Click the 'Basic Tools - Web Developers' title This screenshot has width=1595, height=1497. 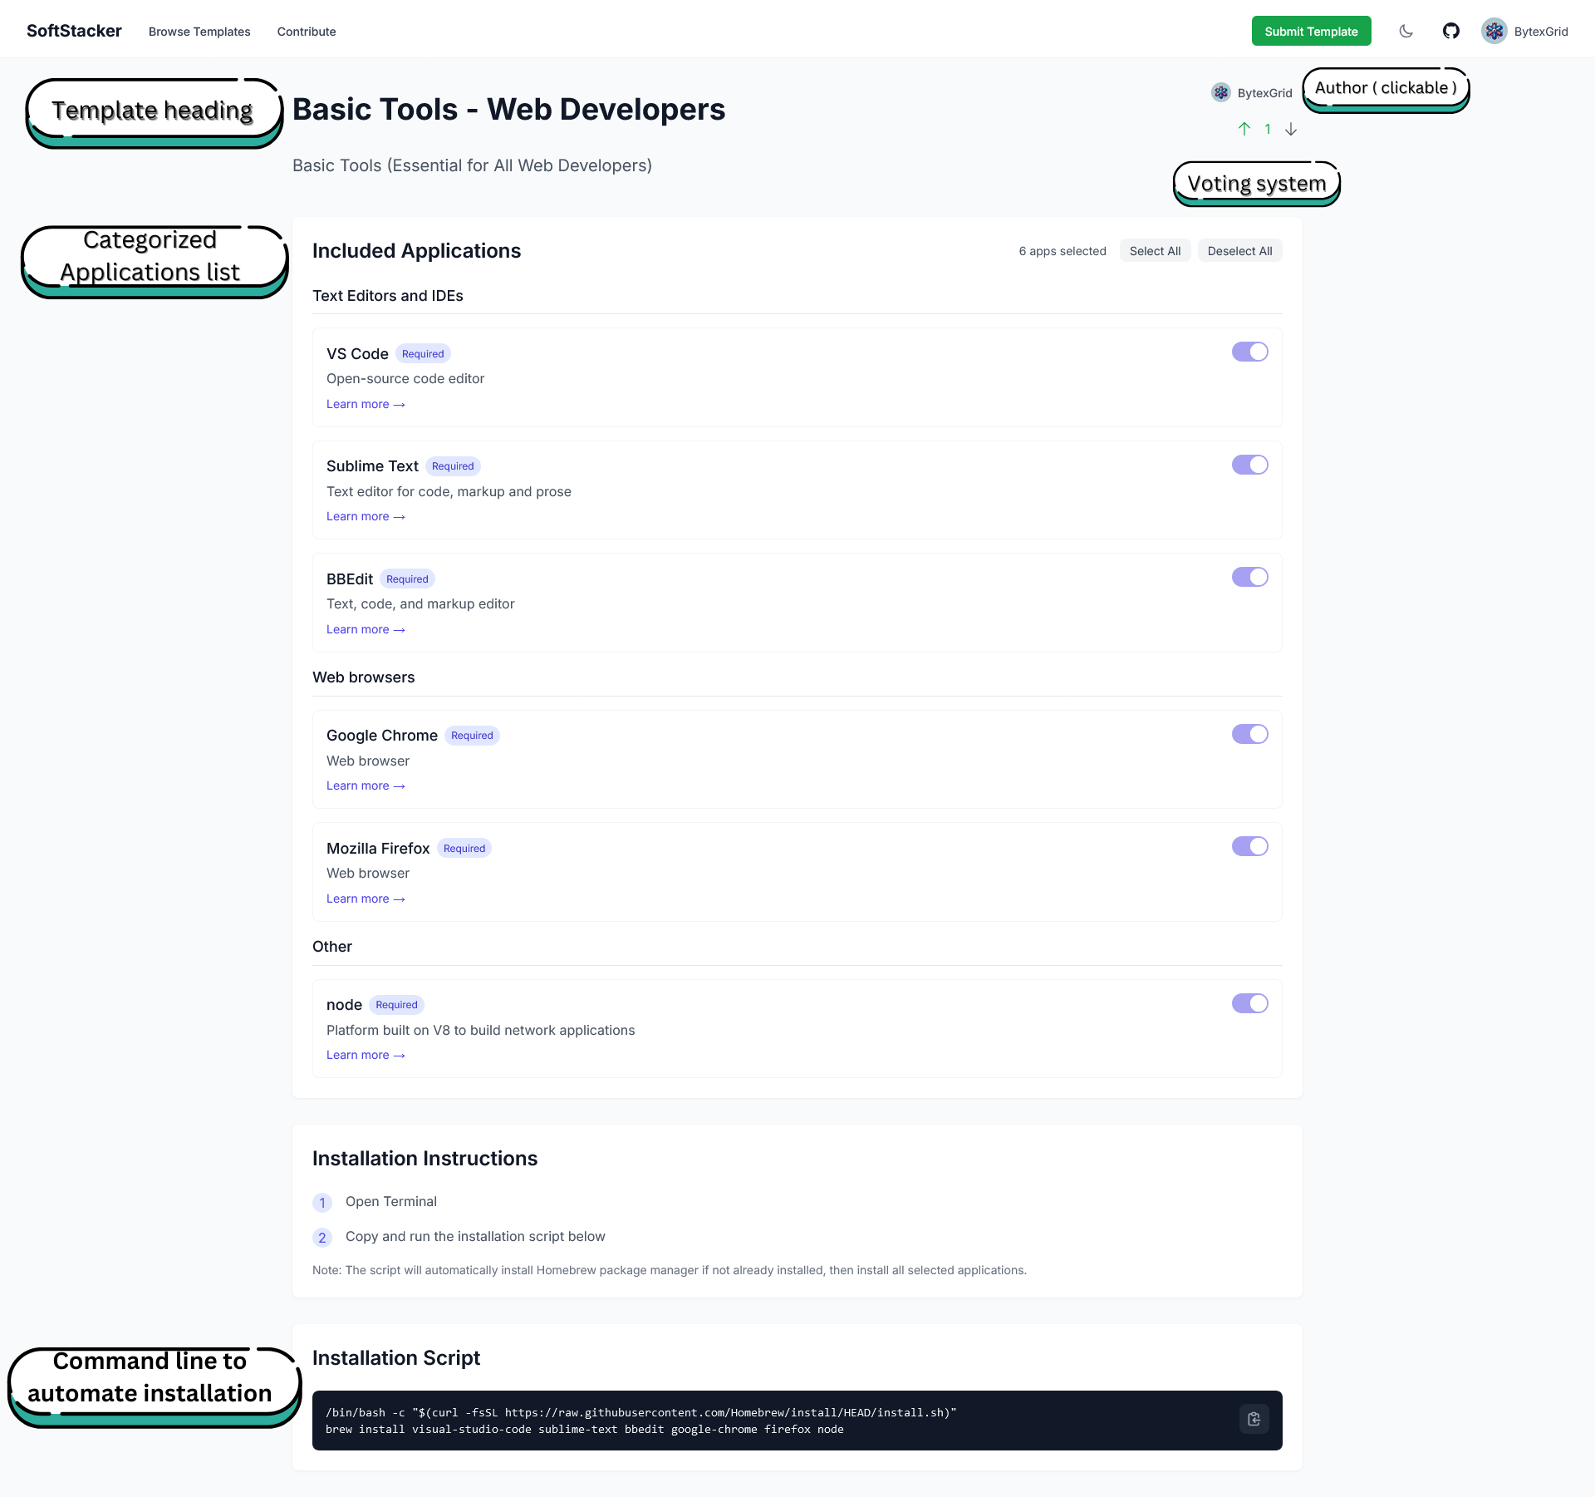coord(509,109)
